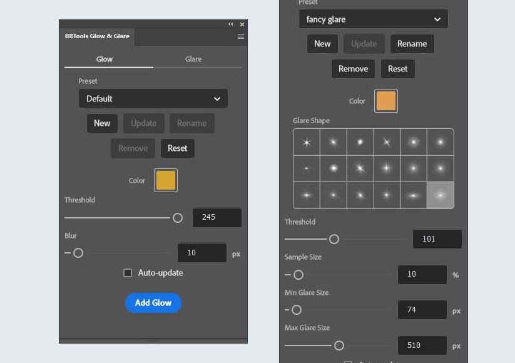Select the sharp multi-ray star glare shape
Image resolution: width=515 pixels, height=363 pixels.
(x=307, y=142)
